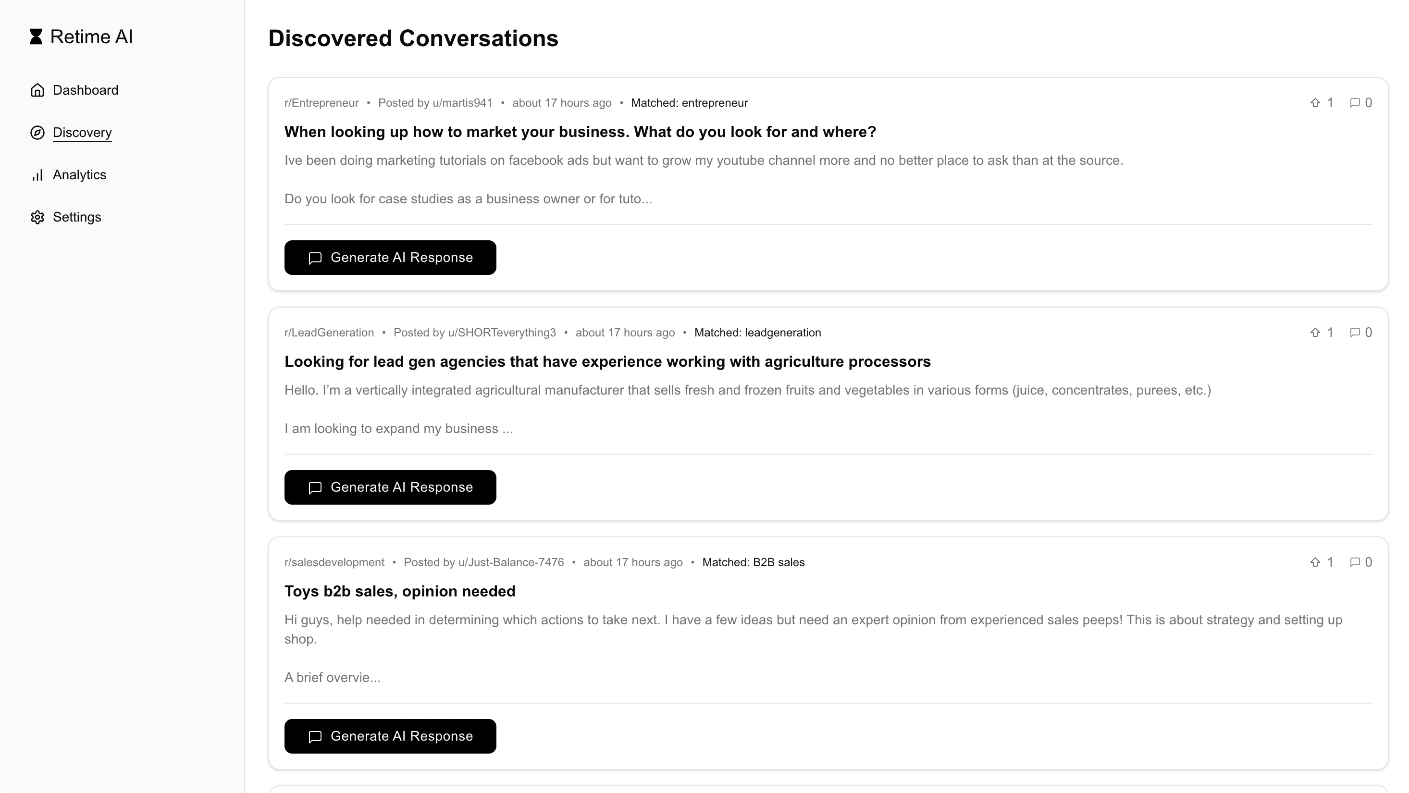The image size is (1409, 793).
Task: Generate AI Response for agriculture lead gen post
Action: 390,487
